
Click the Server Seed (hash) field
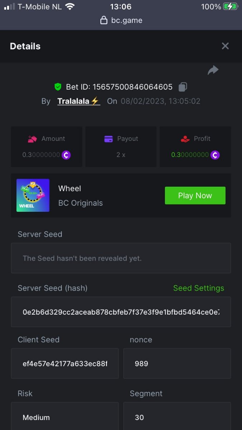121,312
